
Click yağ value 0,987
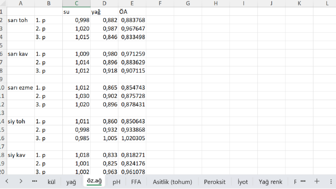104,28
